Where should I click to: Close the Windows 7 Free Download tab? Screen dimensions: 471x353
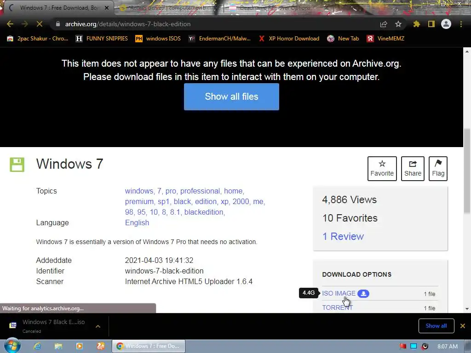(x=107, y=8)
